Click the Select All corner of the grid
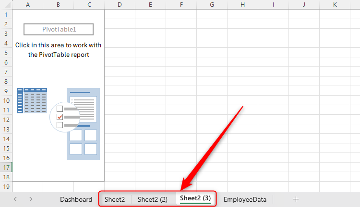This screenshot has height=207, width=360. [6, 4]
